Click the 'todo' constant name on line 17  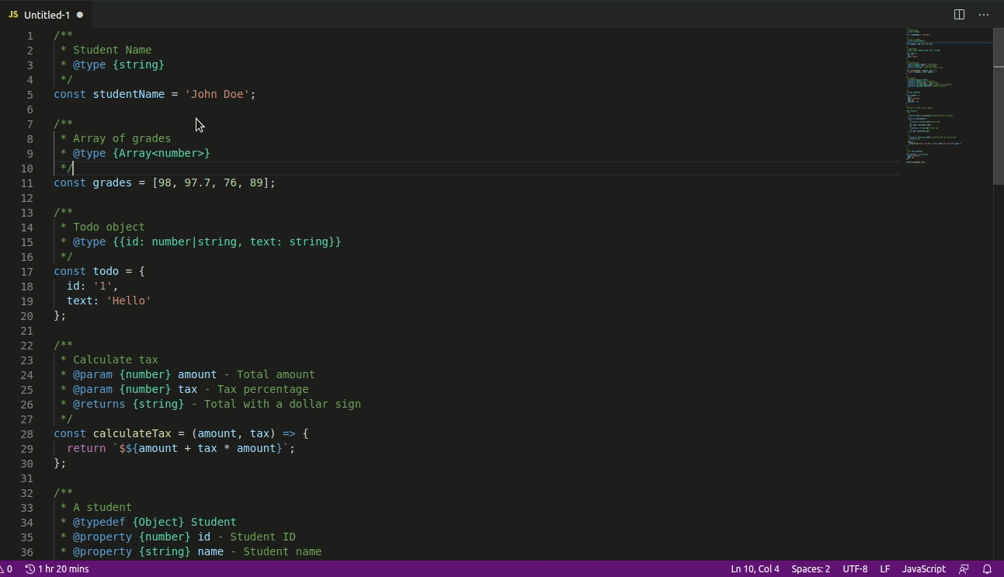106,271
